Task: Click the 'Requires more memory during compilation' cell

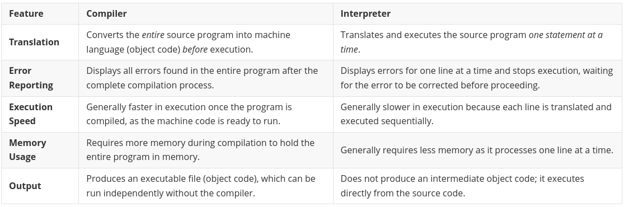Action: coord(206,150)
